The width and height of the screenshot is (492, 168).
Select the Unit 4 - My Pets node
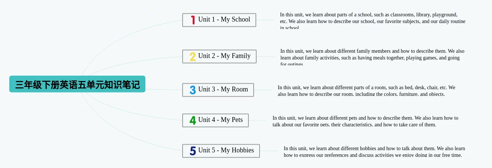(x=215, y=120)
